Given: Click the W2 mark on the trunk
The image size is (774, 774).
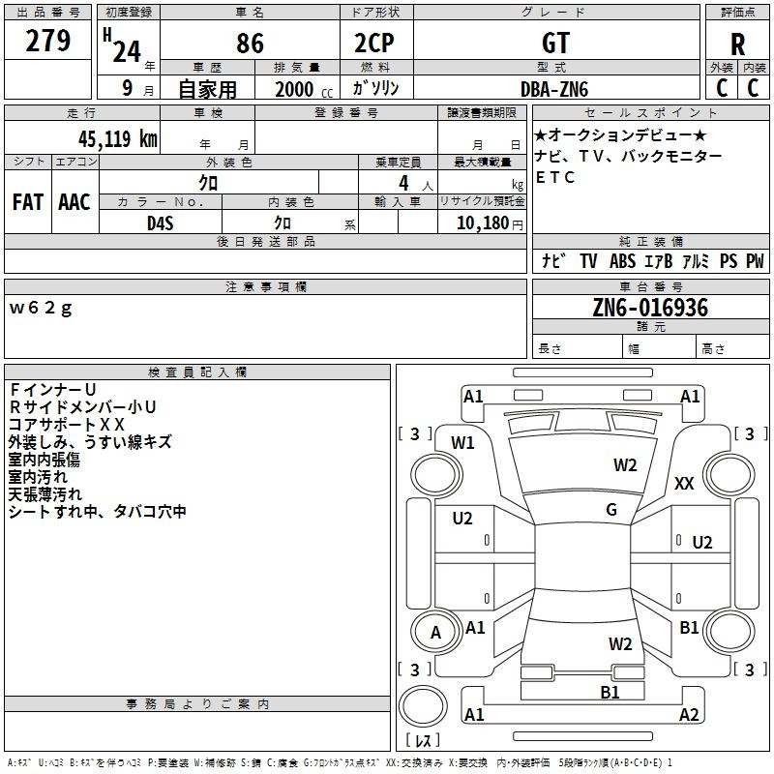Looking at the screenshot, I should pyautogui.click(x=620, y=644).
